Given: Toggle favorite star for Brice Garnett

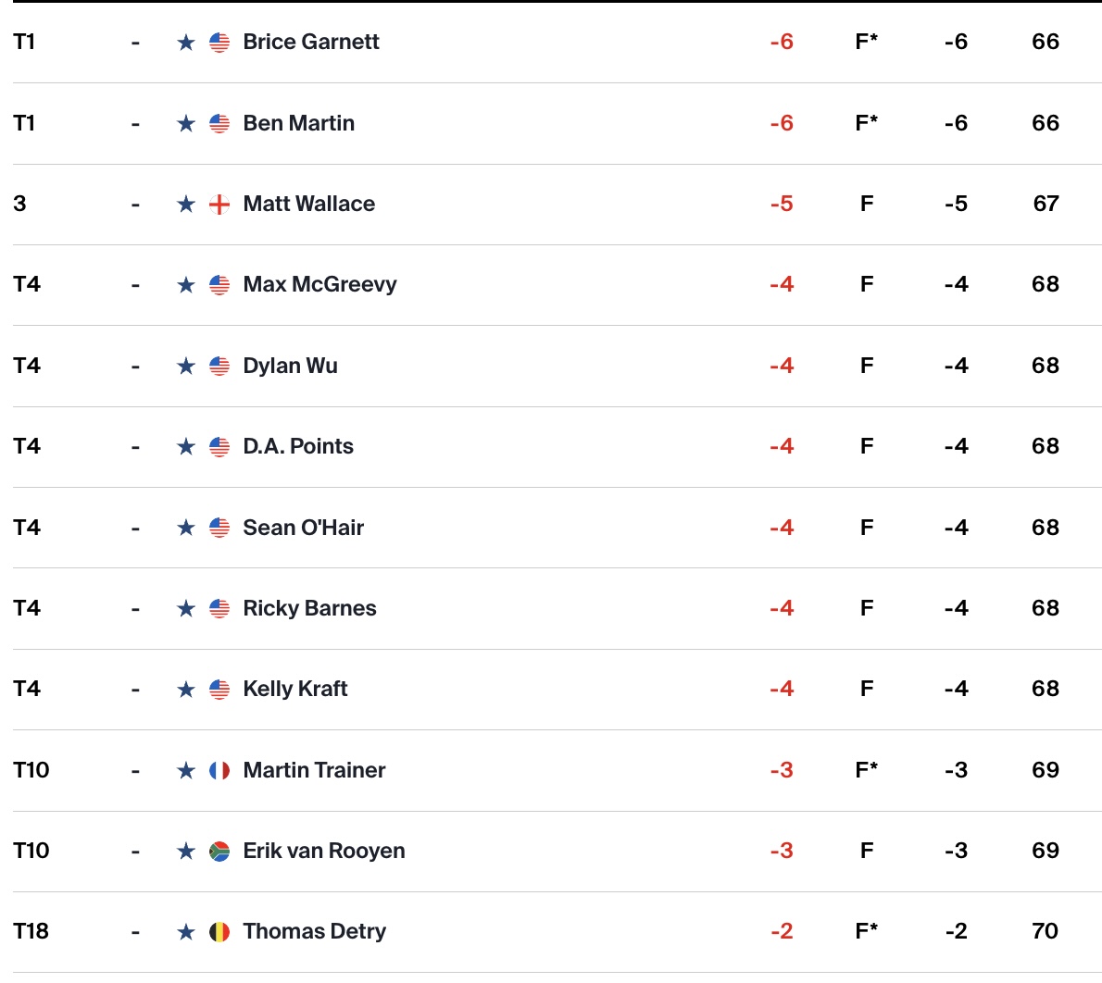Looking at the screenshot, I should click(185, 43).
